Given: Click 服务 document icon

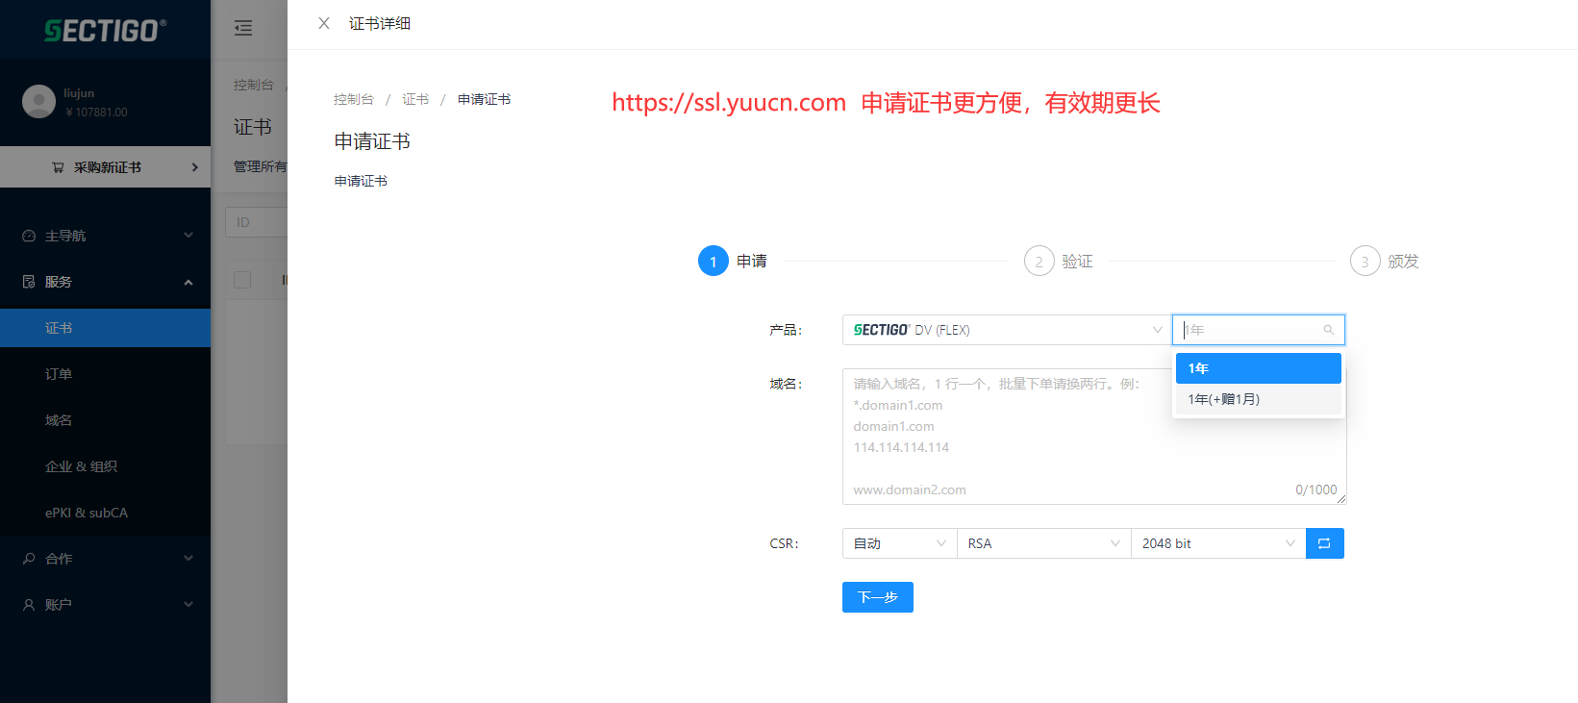Looking at the screenshot, I should [29, 282].
